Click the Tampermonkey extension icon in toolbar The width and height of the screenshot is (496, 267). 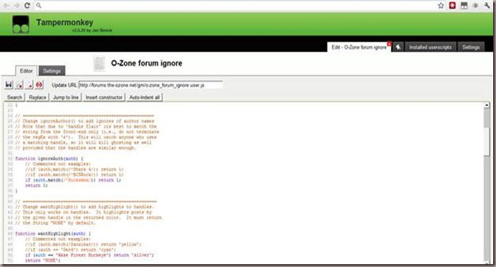pos(464,6)
